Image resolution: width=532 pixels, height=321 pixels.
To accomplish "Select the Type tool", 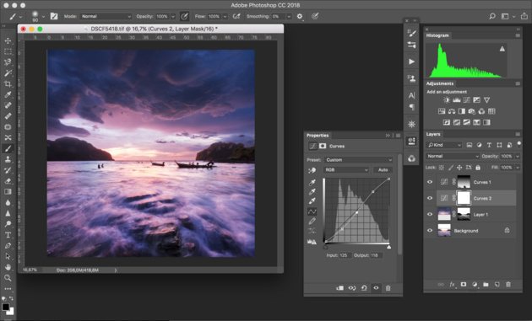I will tap(8, 235).
